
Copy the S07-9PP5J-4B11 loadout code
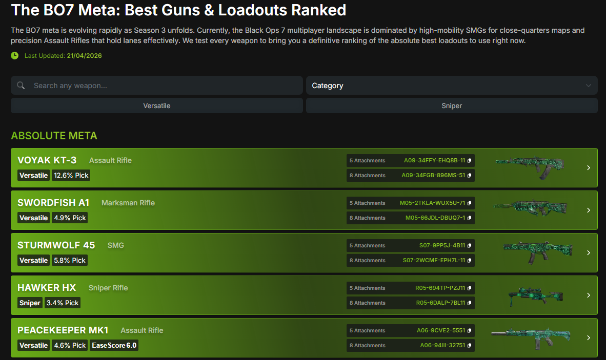click(469, 246)
